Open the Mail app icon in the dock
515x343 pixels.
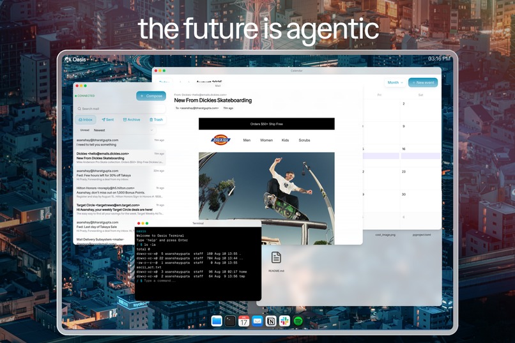pyautogui.click(x=257, y=321)
